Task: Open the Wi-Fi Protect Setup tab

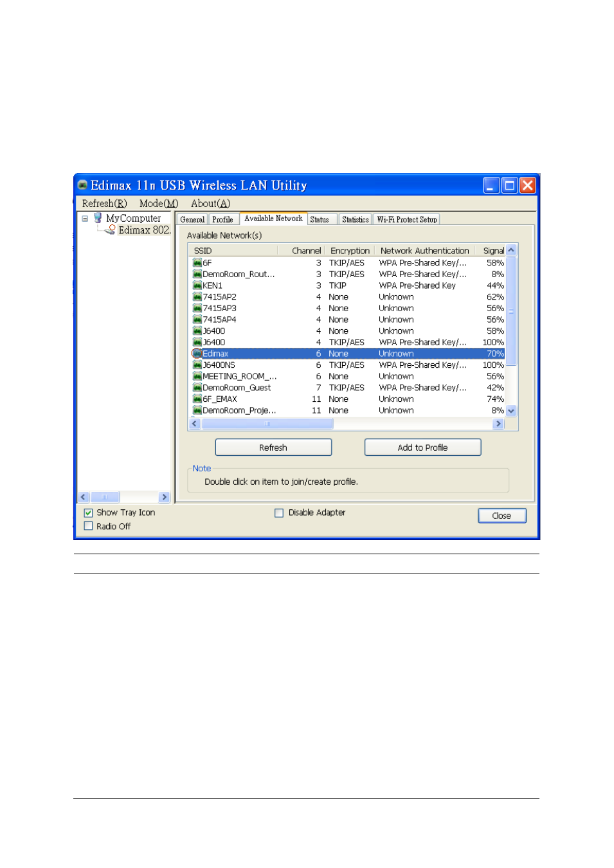Action: point(407,220)
